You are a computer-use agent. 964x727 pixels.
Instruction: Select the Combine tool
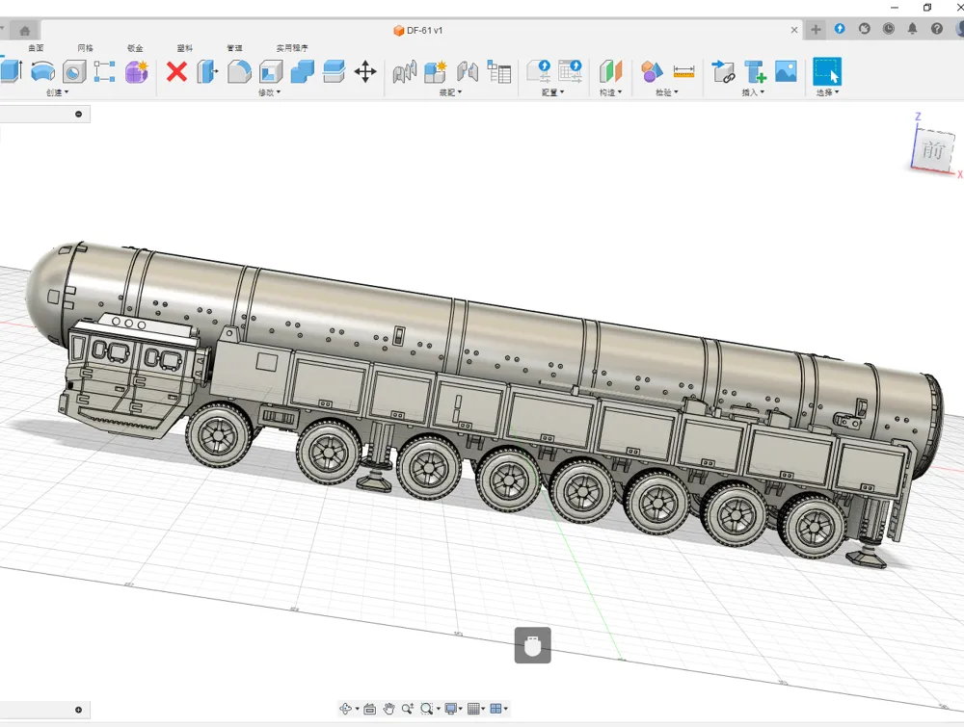302,72
